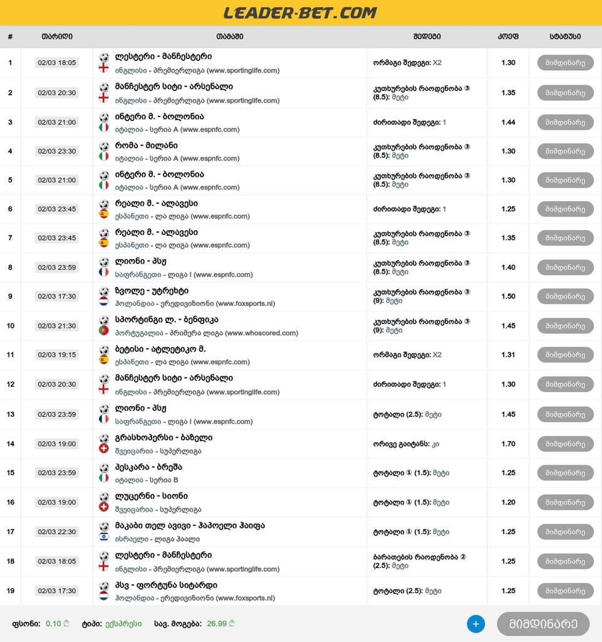Open league link under რომა - მილანი
The image size is (602, 642).
(x=177, y=158)
